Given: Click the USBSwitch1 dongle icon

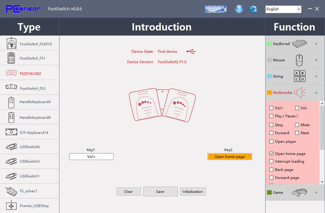Looking at the screenshot, I should [x=11, y=176].
